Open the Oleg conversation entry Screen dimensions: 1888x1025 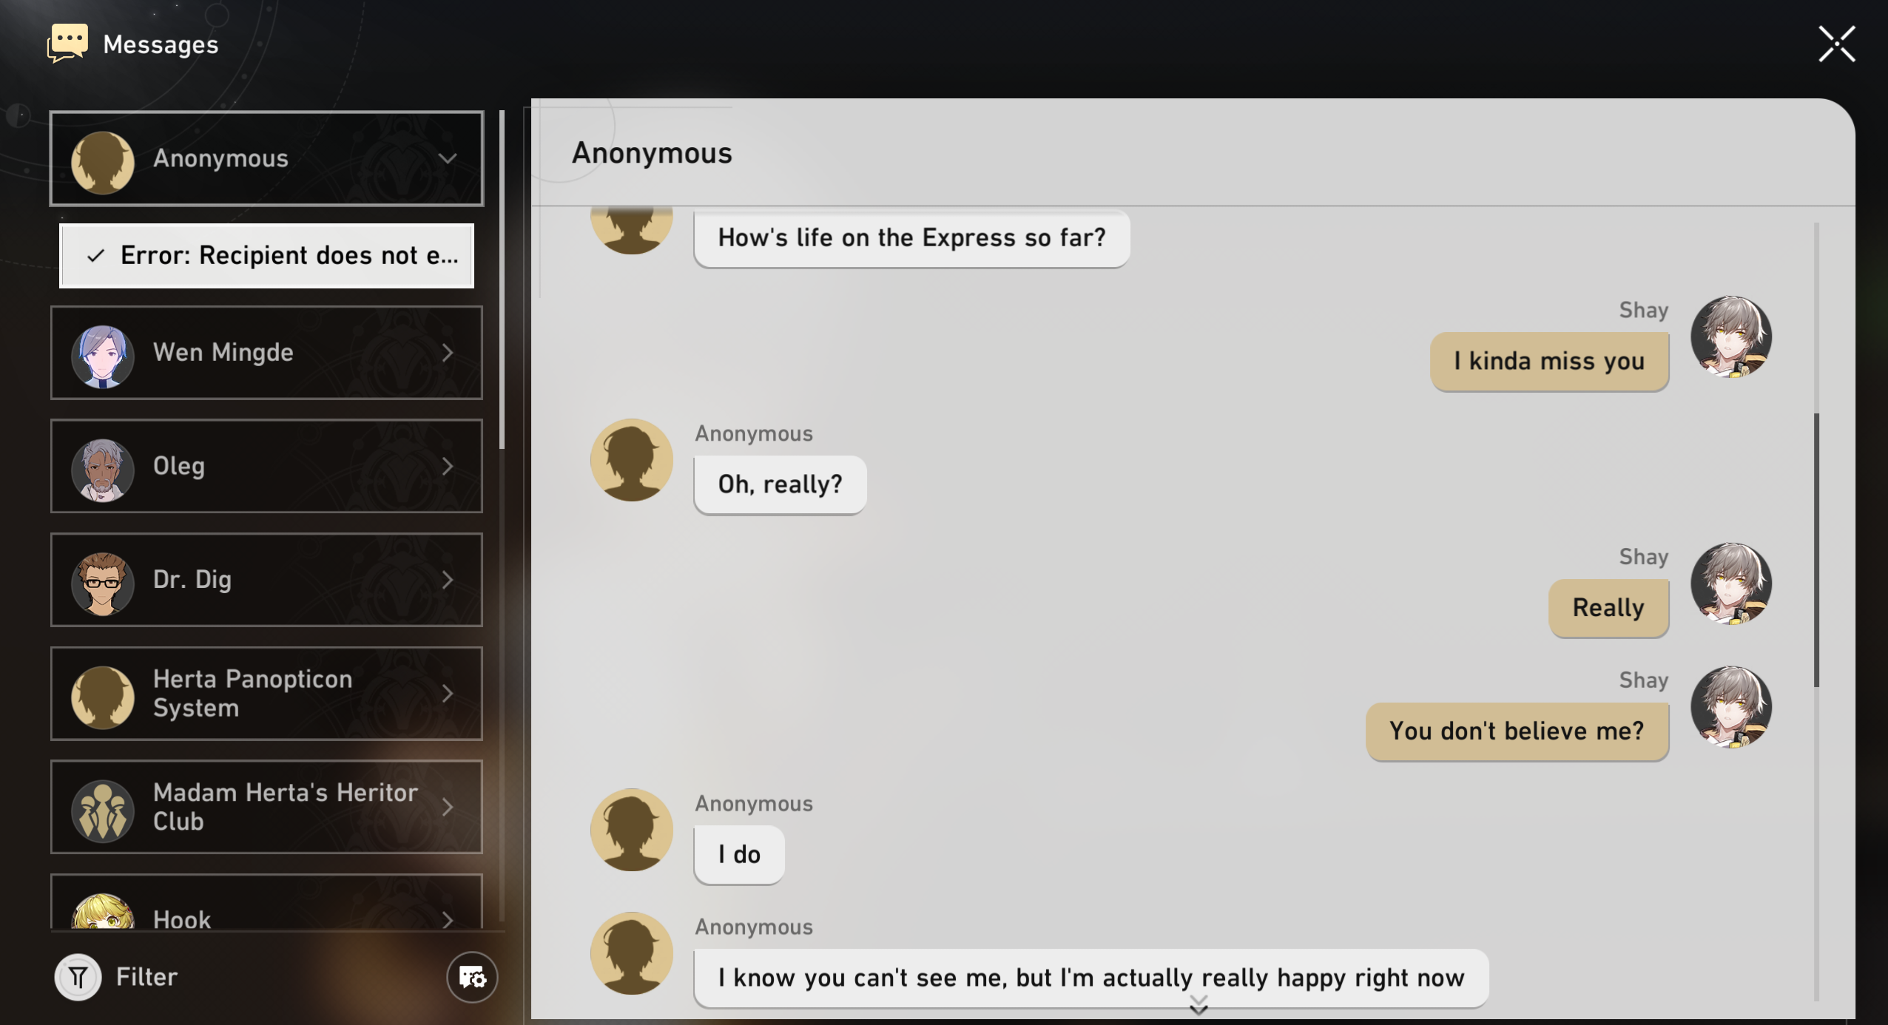coord(266,466)
